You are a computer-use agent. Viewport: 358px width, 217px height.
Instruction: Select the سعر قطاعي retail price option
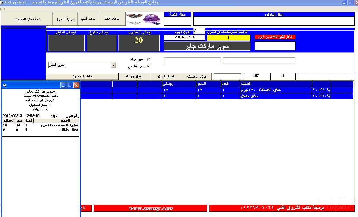[x=149, y=66]
